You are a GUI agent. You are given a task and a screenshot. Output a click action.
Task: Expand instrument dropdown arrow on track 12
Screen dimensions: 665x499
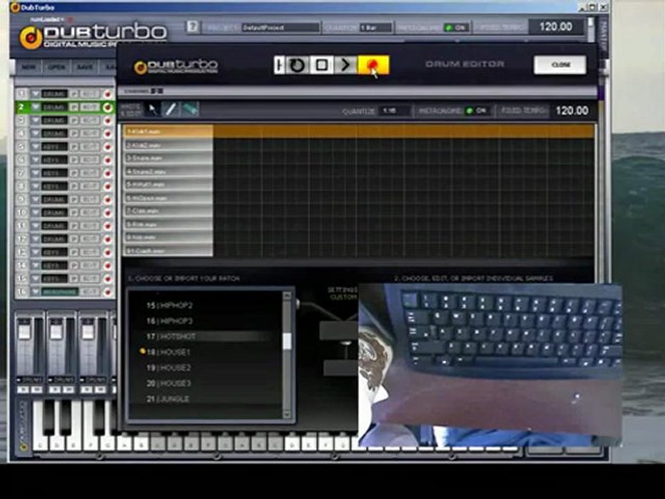coord(35,239)
